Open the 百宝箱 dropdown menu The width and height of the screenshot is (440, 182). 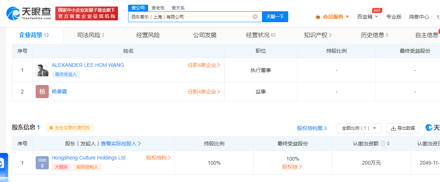pyautogui.click(x=368, y=17)
